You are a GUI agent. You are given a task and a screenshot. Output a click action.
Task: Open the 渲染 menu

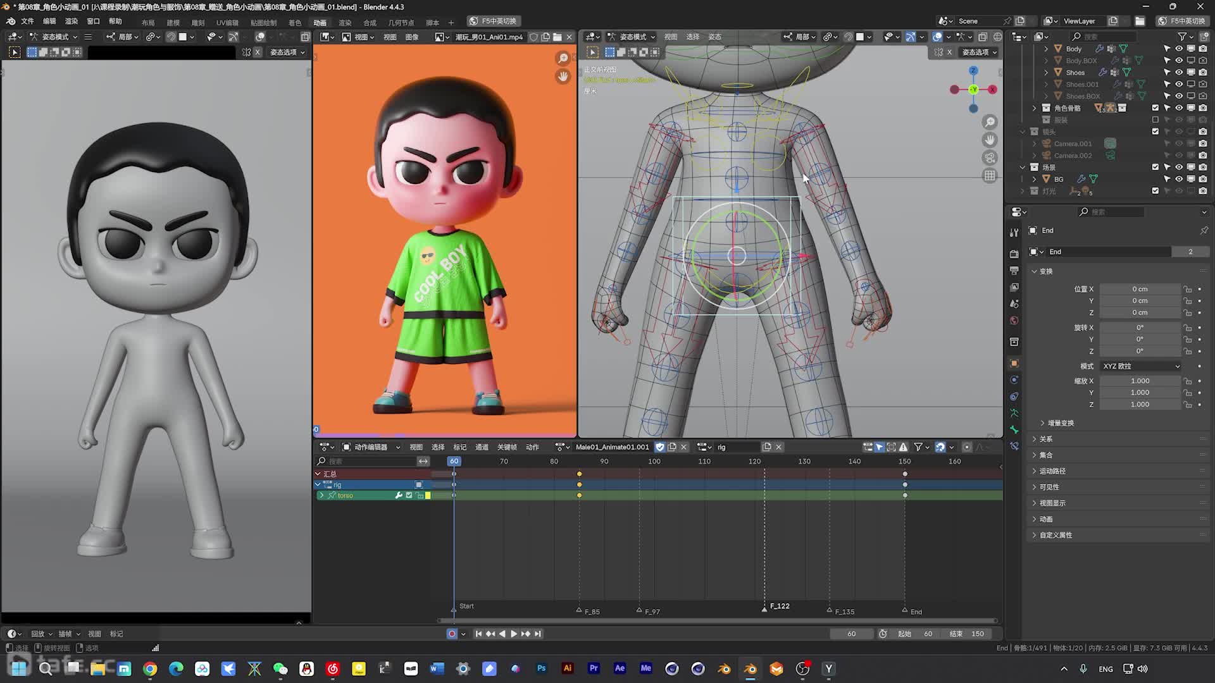coord(72,21)
